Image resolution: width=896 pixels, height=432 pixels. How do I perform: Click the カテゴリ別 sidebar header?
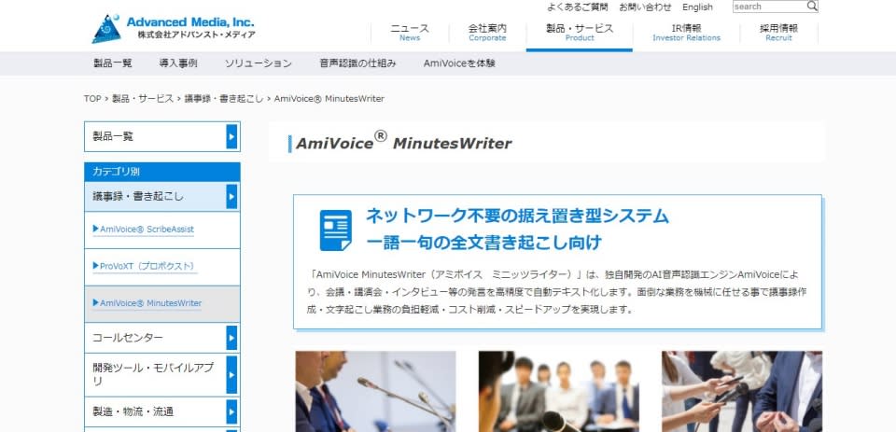click(162, 172)
